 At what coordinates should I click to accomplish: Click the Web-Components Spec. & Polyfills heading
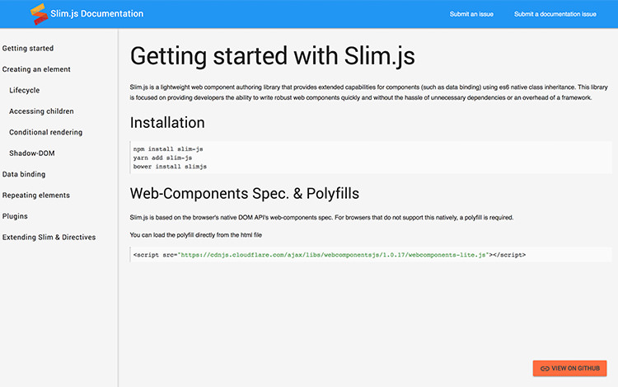click(x=245, y=194)
